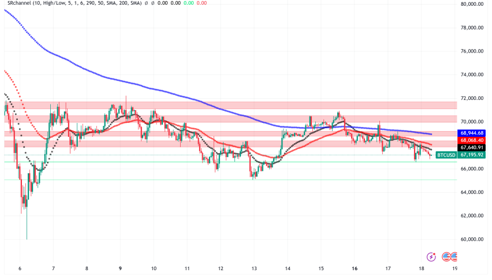Click the bold 9 date on the time axis
Viewport: 492px width, 280px height.
coord(120,268)
